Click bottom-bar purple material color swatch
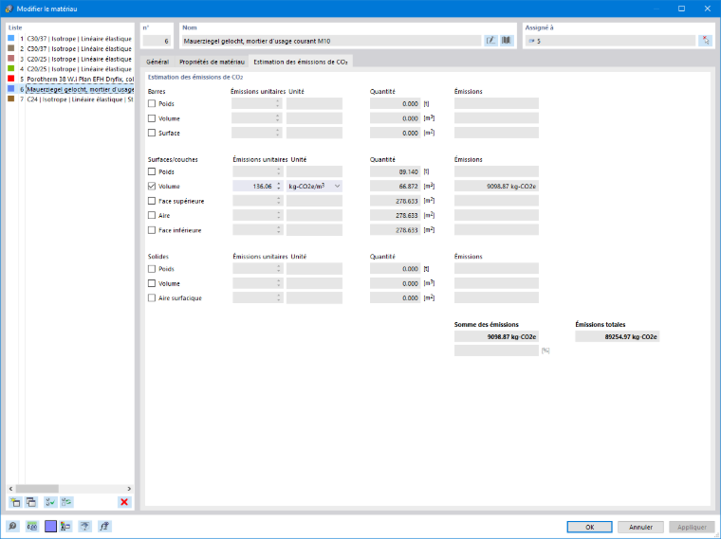 pyautogui.click(x=50, y=526)
